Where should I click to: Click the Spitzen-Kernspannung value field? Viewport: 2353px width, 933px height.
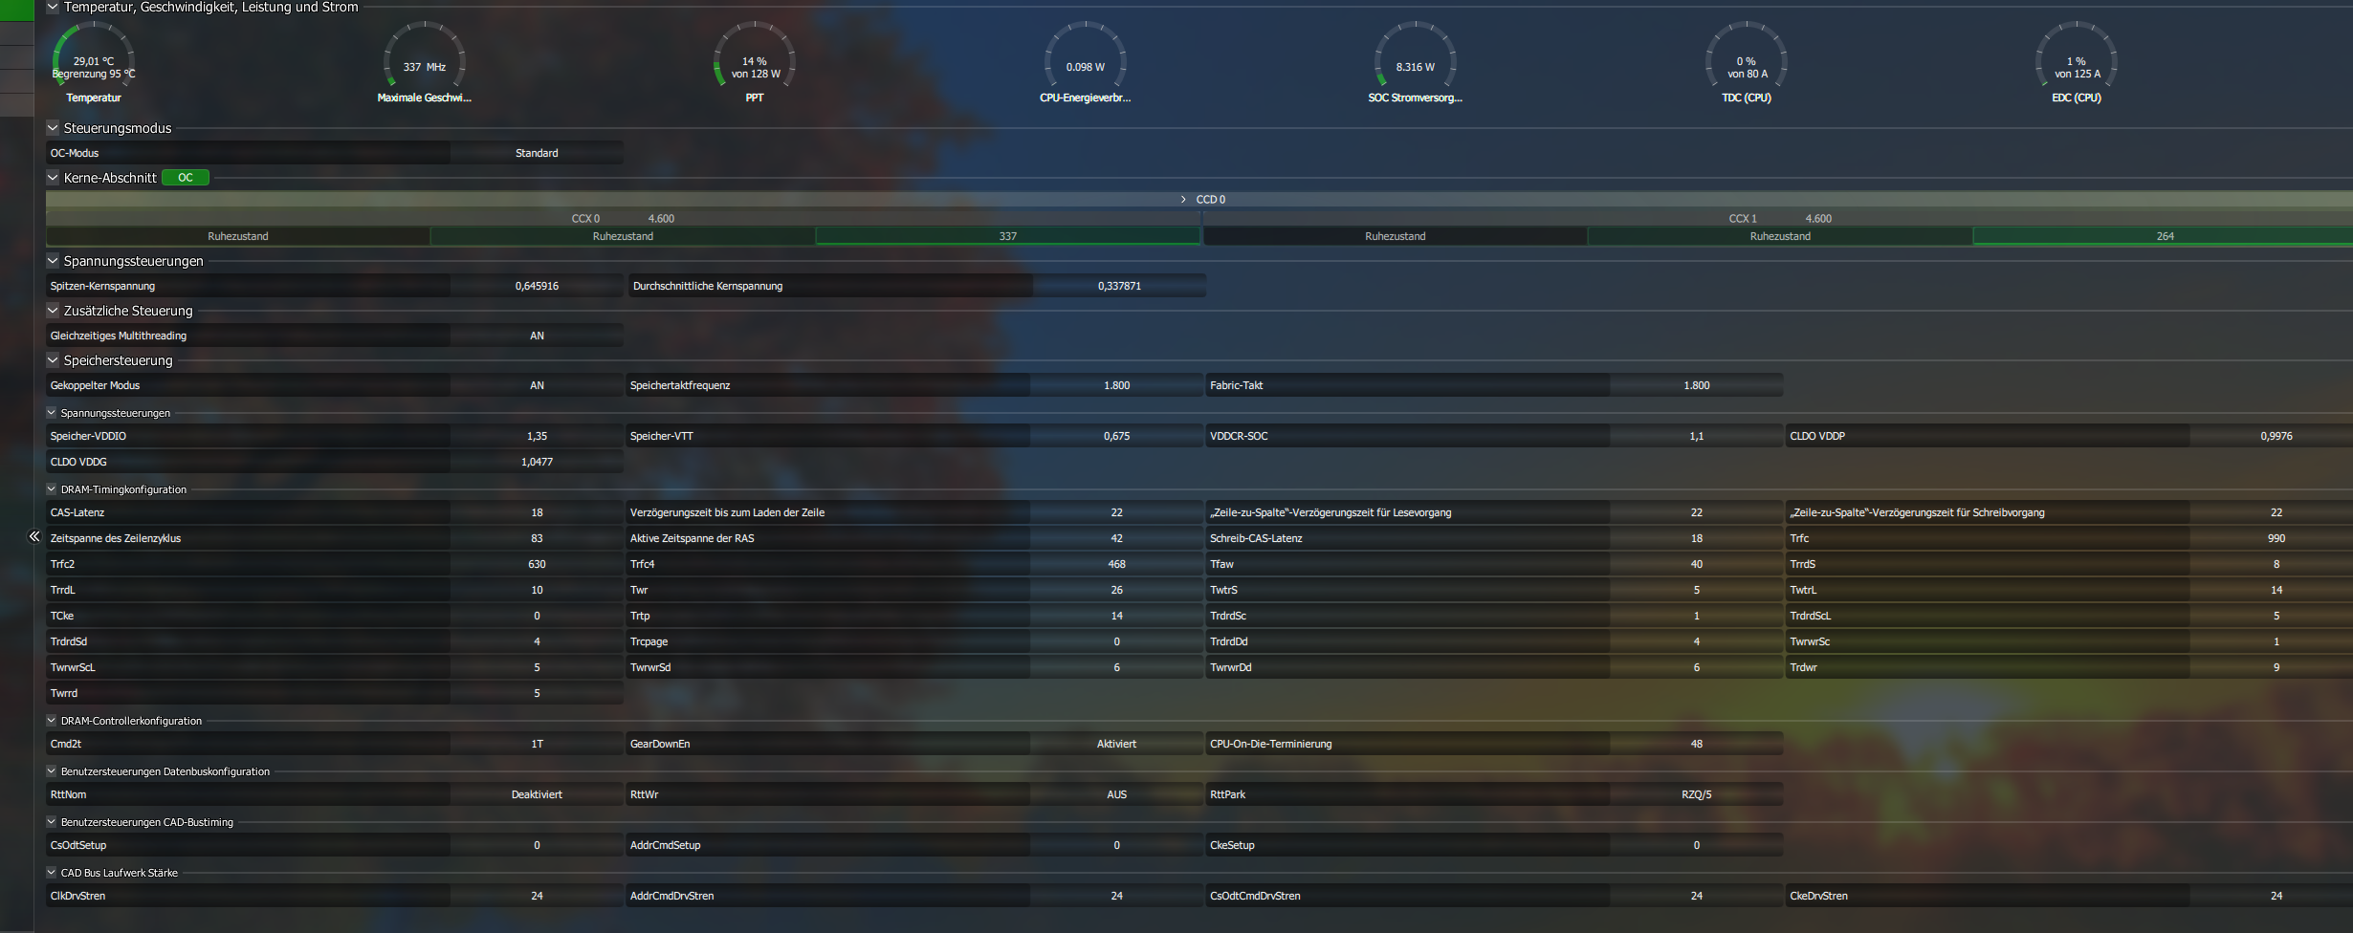(x=537, y=285)
